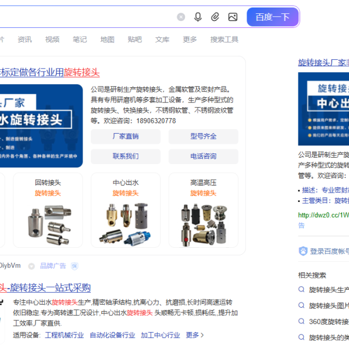Switch to the 贴吧 tab

pos(135,40)
